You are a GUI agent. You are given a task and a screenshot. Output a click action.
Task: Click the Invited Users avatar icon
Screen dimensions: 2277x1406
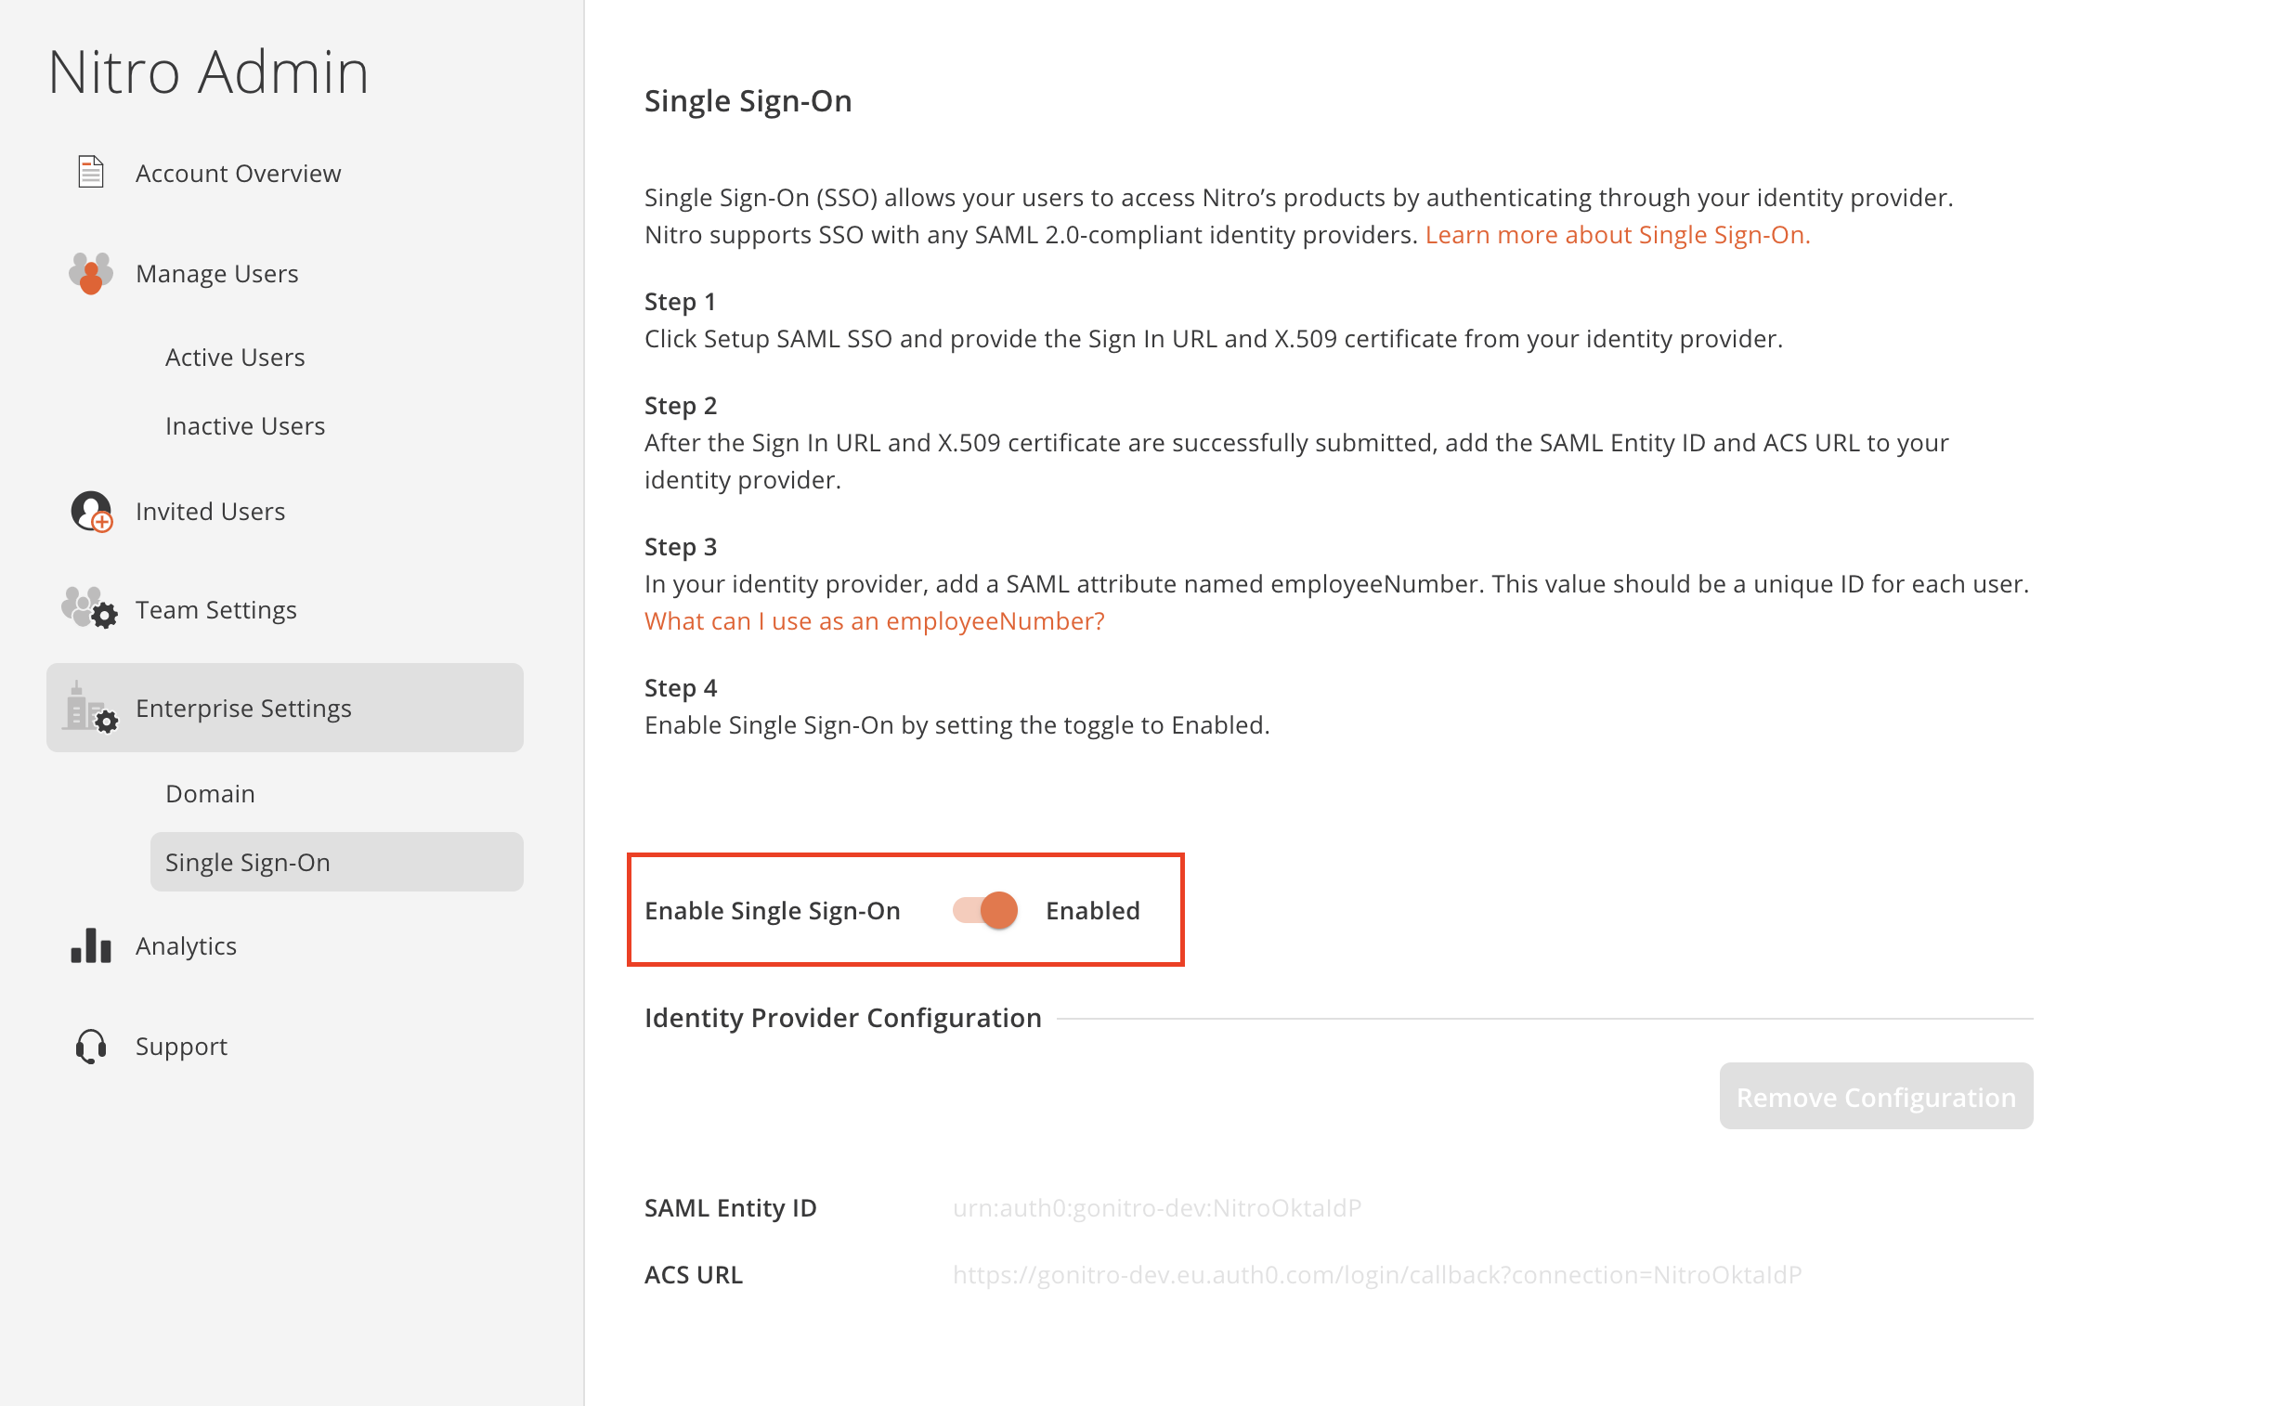[x=91, y=512]
